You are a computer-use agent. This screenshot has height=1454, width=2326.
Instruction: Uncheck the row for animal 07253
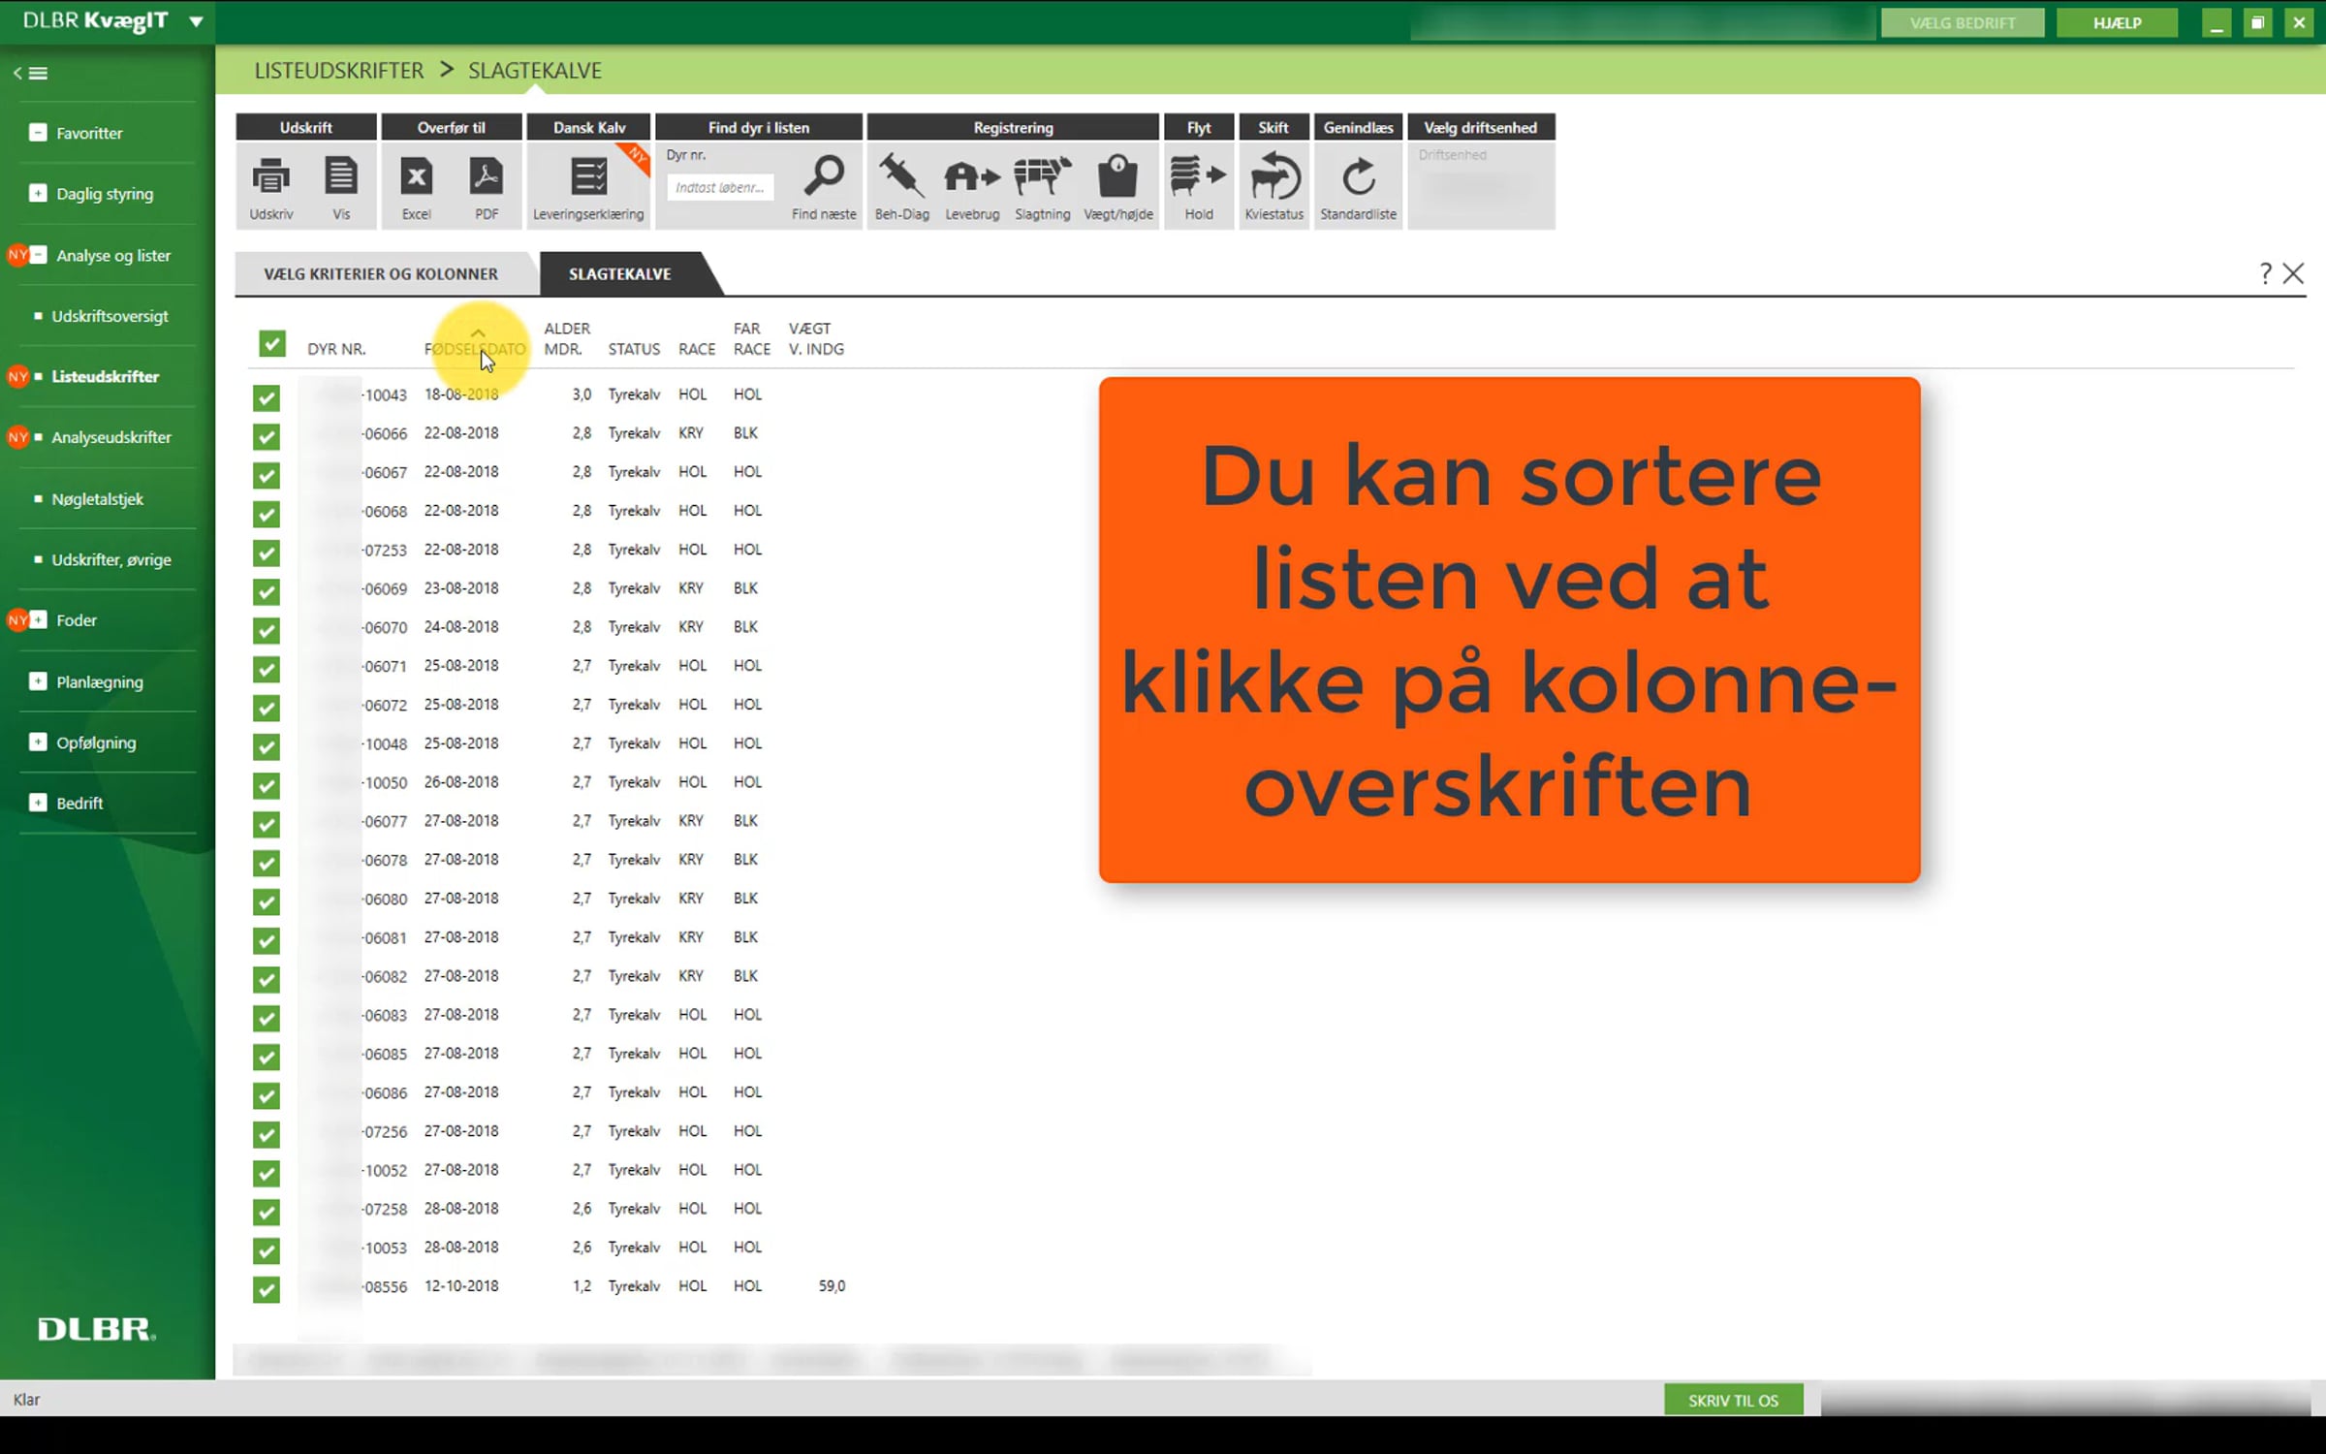click(x=267, y=553)
